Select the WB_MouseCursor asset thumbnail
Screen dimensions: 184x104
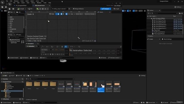[x=101, y=87]
